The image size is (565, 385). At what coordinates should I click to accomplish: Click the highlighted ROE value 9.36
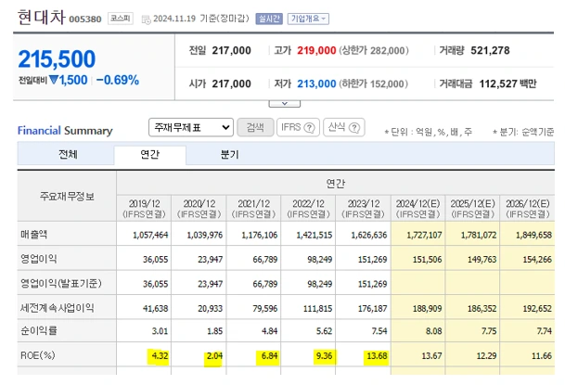point(325,356)
